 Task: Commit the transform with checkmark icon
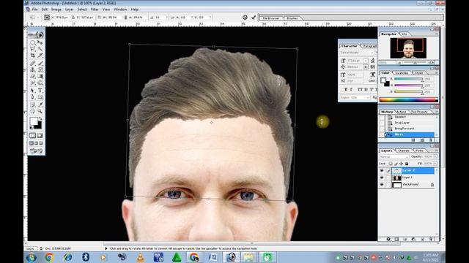pyautogui.click(x=254, y=18)
